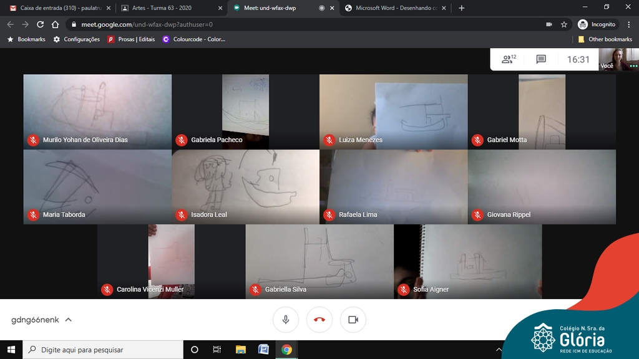Image resolution: width=639 pixels, height=359 pixels.
Task: Click muted mic icon for Carolina Vicenzi Muller
Action: click(107, 290)
